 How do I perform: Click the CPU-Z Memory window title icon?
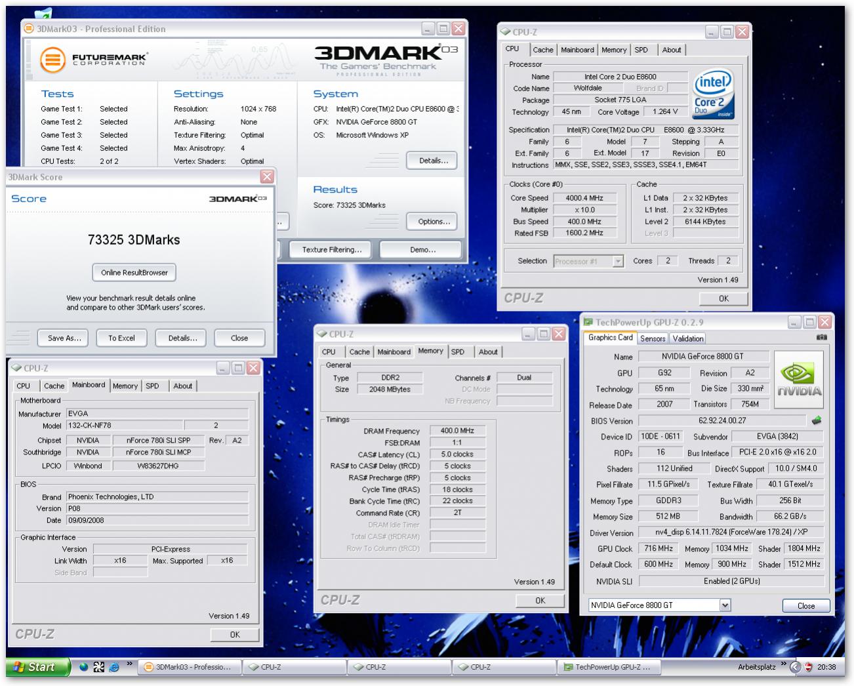321,334
